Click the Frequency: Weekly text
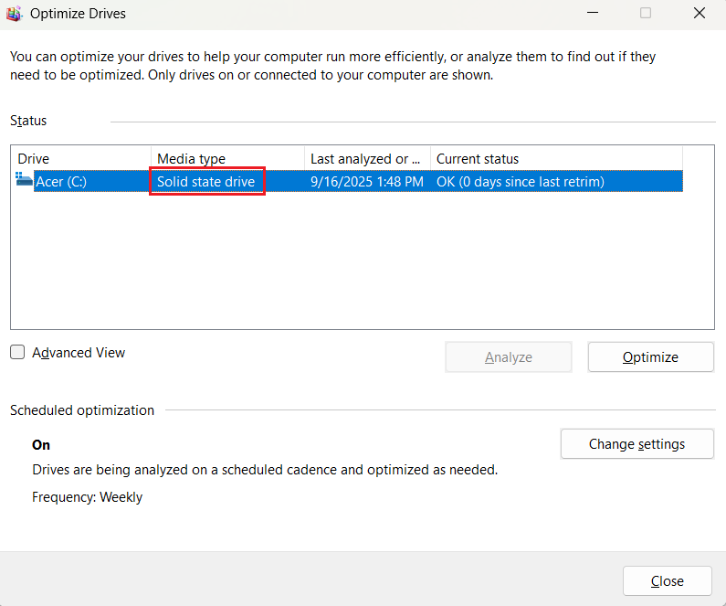The image size is (726, 606). 87,497
